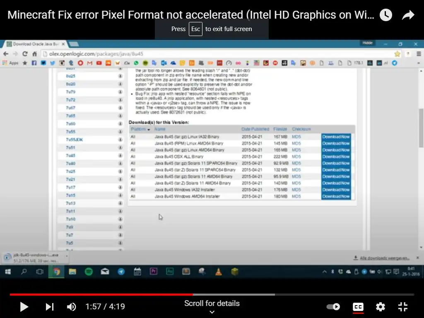
Task: Open Premiere Pro from the taskbar
Action: point(154,272)
